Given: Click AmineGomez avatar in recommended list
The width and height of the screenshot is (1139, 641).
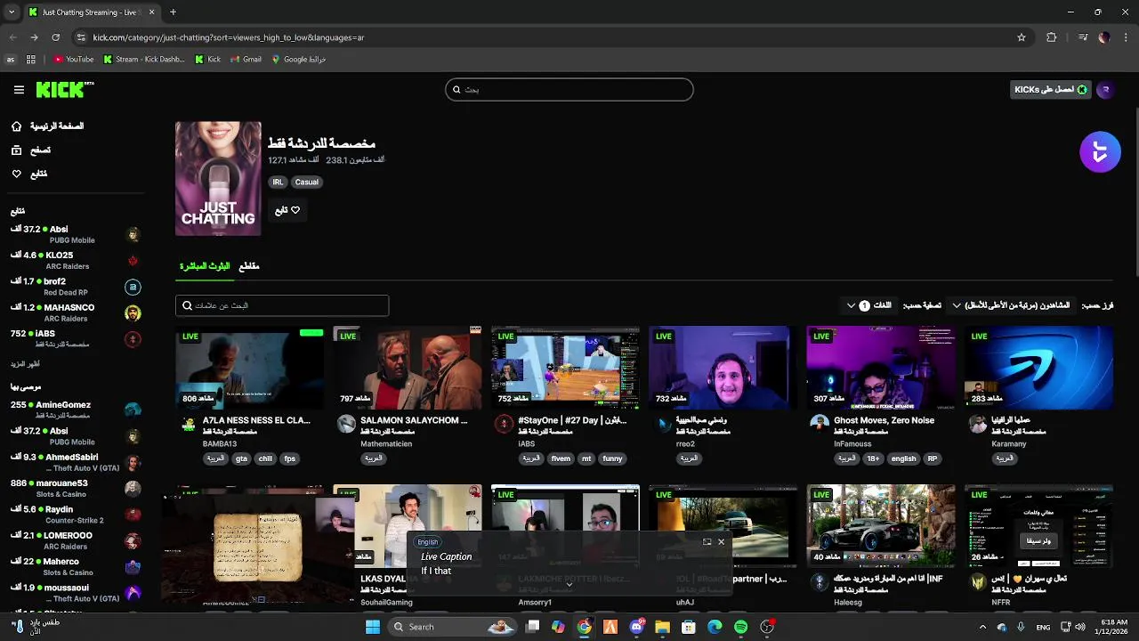Looking at the screenshot, I should [133, 410].
